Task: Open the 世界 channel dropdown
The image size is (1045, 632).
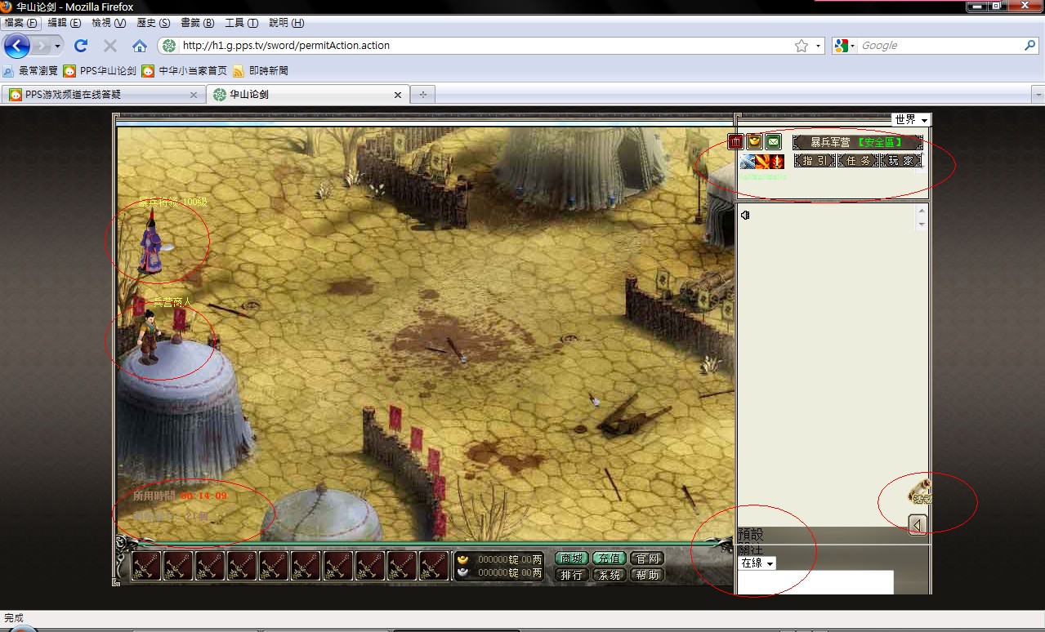Action: (x=910, y=120)
